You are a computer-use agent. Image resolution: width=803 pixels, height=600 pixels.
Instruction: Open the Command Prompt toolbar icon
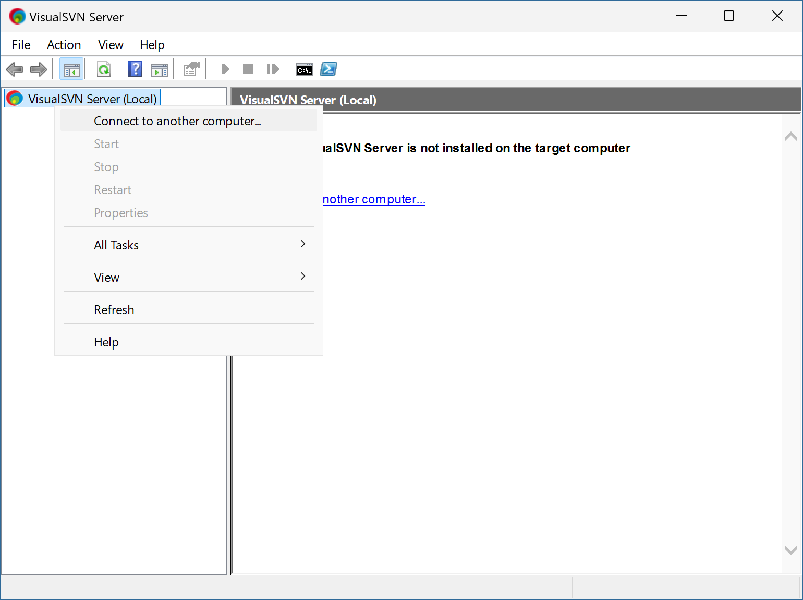coord(305,69)
